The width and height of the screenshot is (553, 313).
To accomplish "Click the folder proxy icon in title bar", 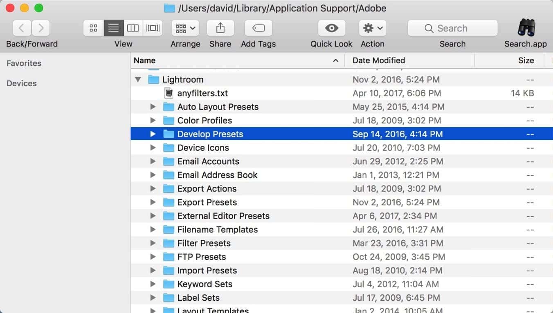I will (x=169, y=8).
